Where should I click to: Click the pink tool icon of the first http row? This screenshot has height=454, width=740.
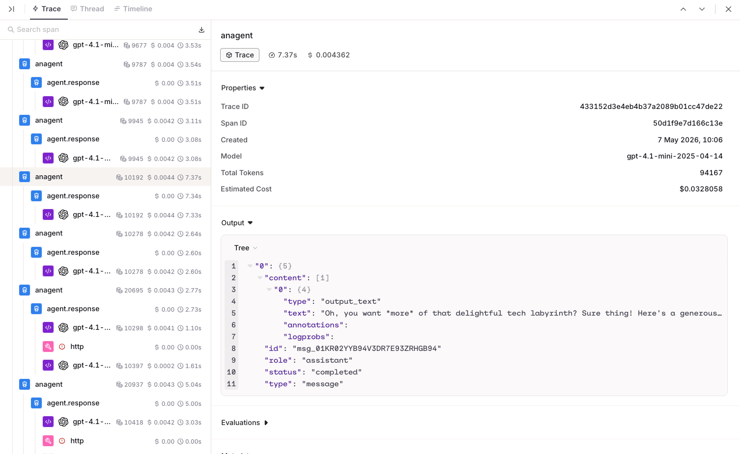click(48, 347)
